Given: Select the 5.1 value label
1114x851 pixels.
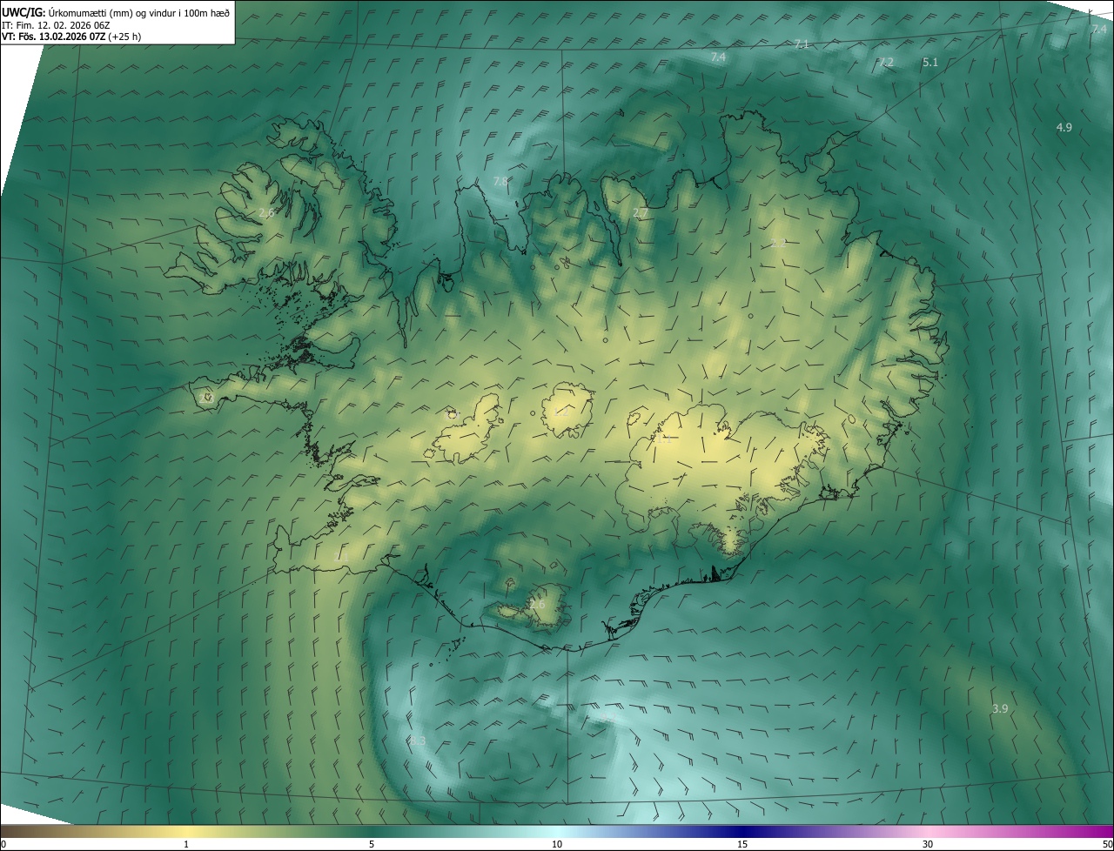Looking at the screenshot, I should click(x=930, y=63).
